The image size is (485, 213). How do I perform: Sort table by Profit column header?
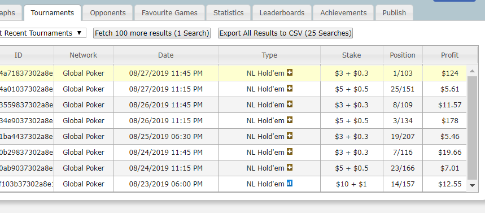tap(450, 55)
